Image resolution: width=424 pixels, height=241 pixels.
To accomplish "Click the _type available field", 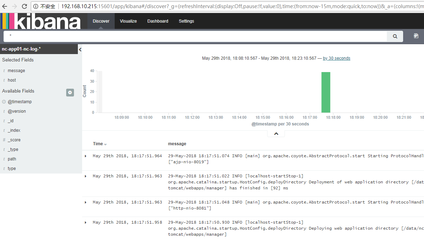I will [13, 149].
